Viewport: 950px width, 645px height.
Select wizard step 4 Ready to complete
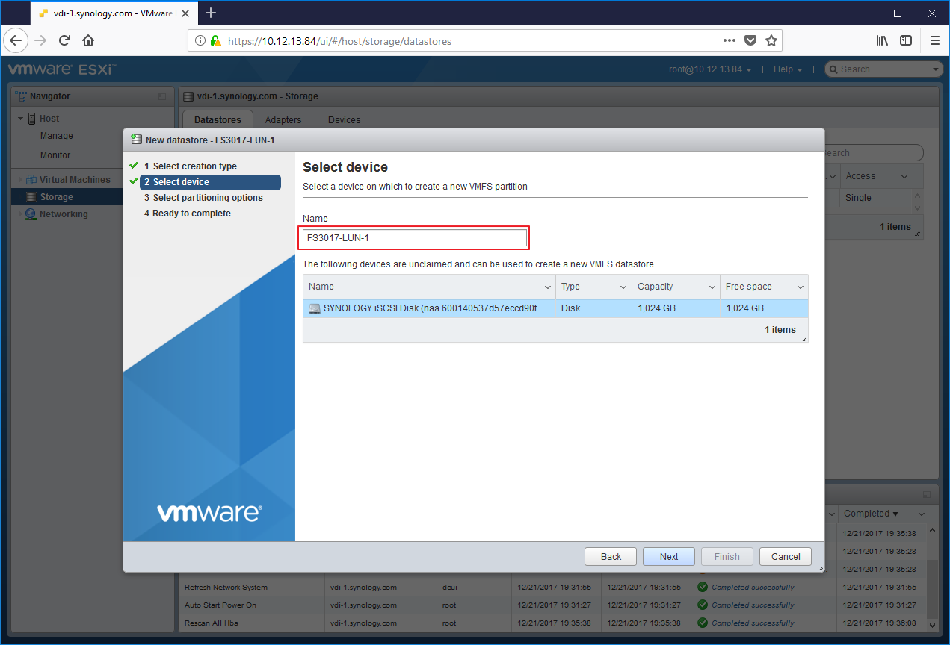pyautogui.click(x=188, y=214)
